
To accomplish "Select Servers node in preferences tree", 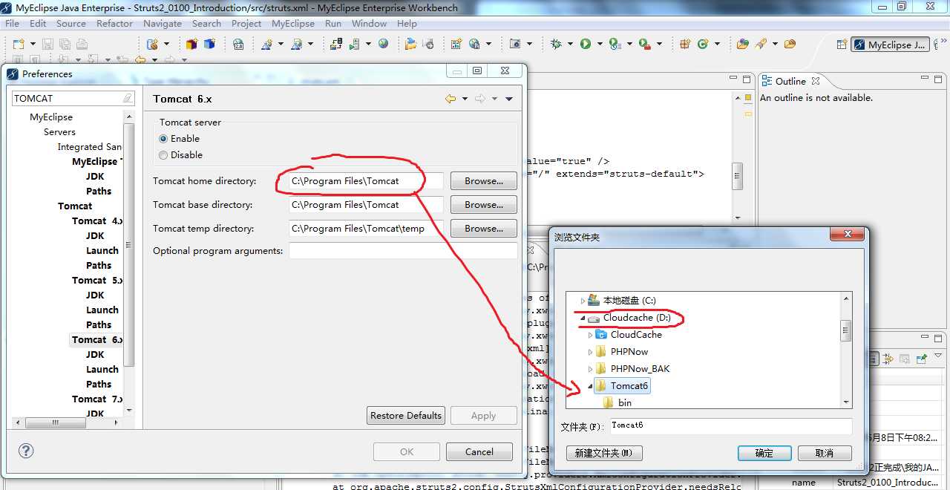I will 59,132.
